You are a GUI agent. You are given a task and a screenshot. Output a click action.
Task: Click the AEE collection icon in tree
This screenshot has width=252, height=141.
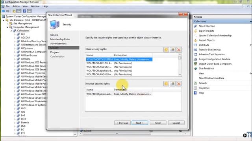tap(18, 34)
